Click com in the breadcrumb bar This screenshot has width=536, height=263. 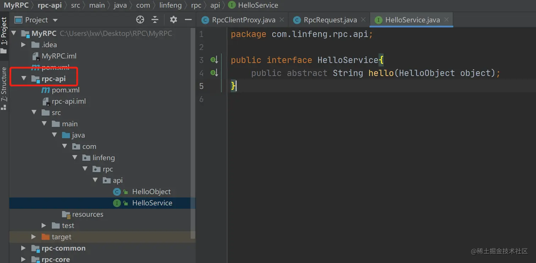coord(143,5)
